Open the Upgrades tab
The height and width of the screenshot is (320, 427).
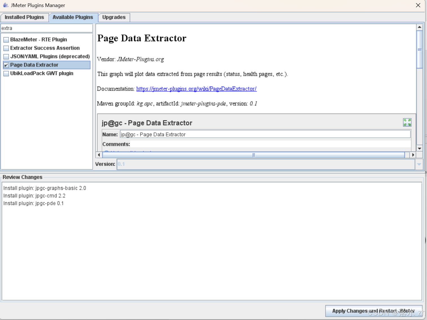click(114, 17)
